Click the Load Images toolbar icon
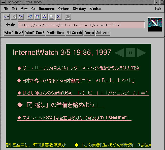 point(37,17)
